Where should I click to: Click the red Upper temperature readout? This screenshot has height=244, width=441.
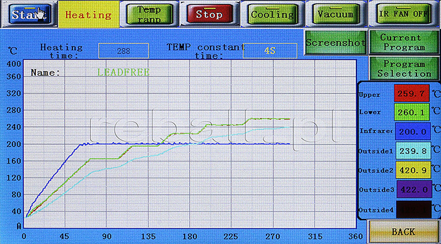[411, 93]
